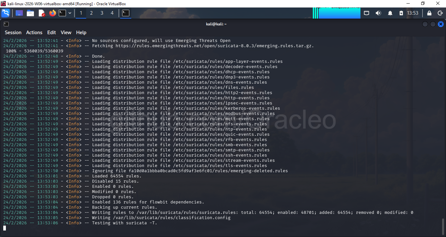
Task: Click the "Done." output line
Action: [x=99, y=56]
